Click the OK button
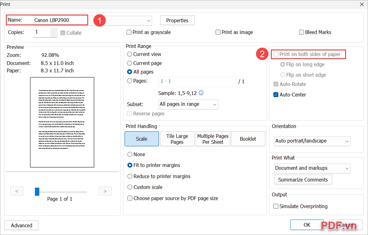The image size is (368, 235). pos(307,225)
